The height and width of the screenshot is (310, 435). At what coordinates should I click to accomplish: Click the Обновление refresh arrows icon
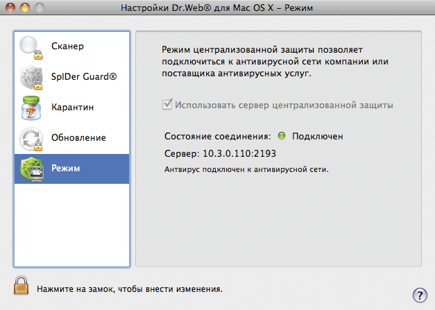pos(31,139)
